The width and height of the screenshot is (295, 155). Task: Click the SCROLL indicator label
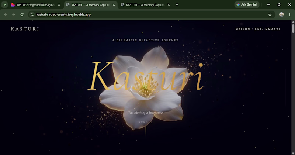(x=145, y=122)
